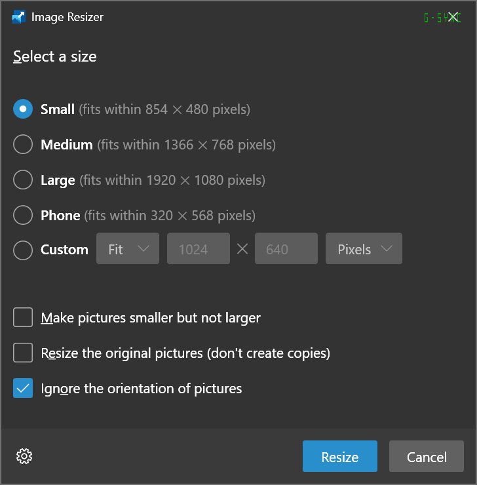Screen dimensions: 477x485
Task: Select Large 1920 × 1080 option
Action: 23,180
